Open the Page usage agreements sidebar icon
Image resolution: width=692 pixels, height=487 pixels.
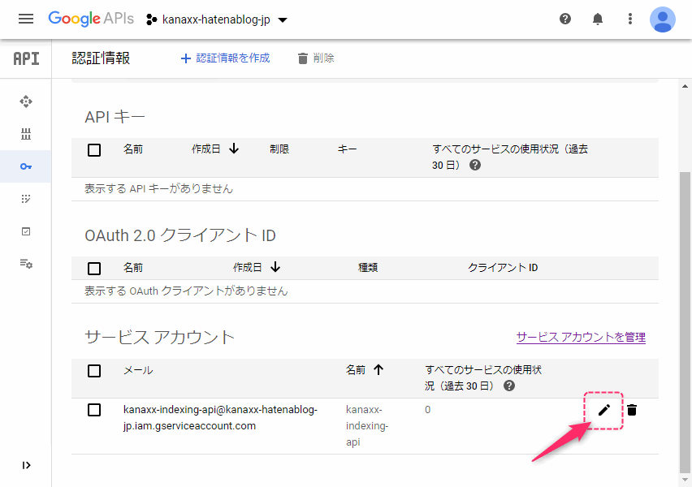pos(26,264)
